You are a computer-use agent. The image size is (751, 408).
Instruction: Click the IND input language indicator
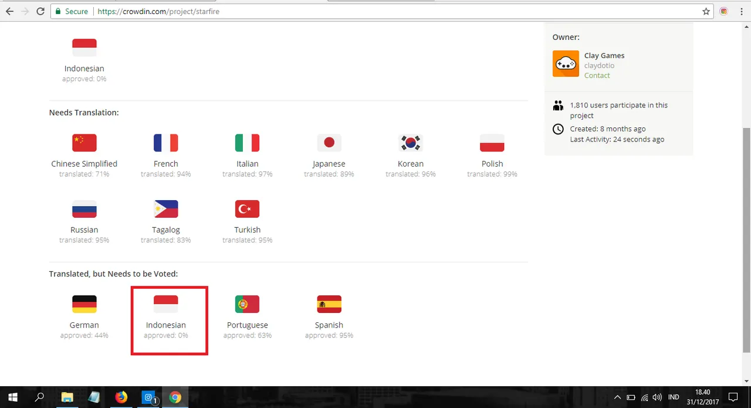[674, 397]
